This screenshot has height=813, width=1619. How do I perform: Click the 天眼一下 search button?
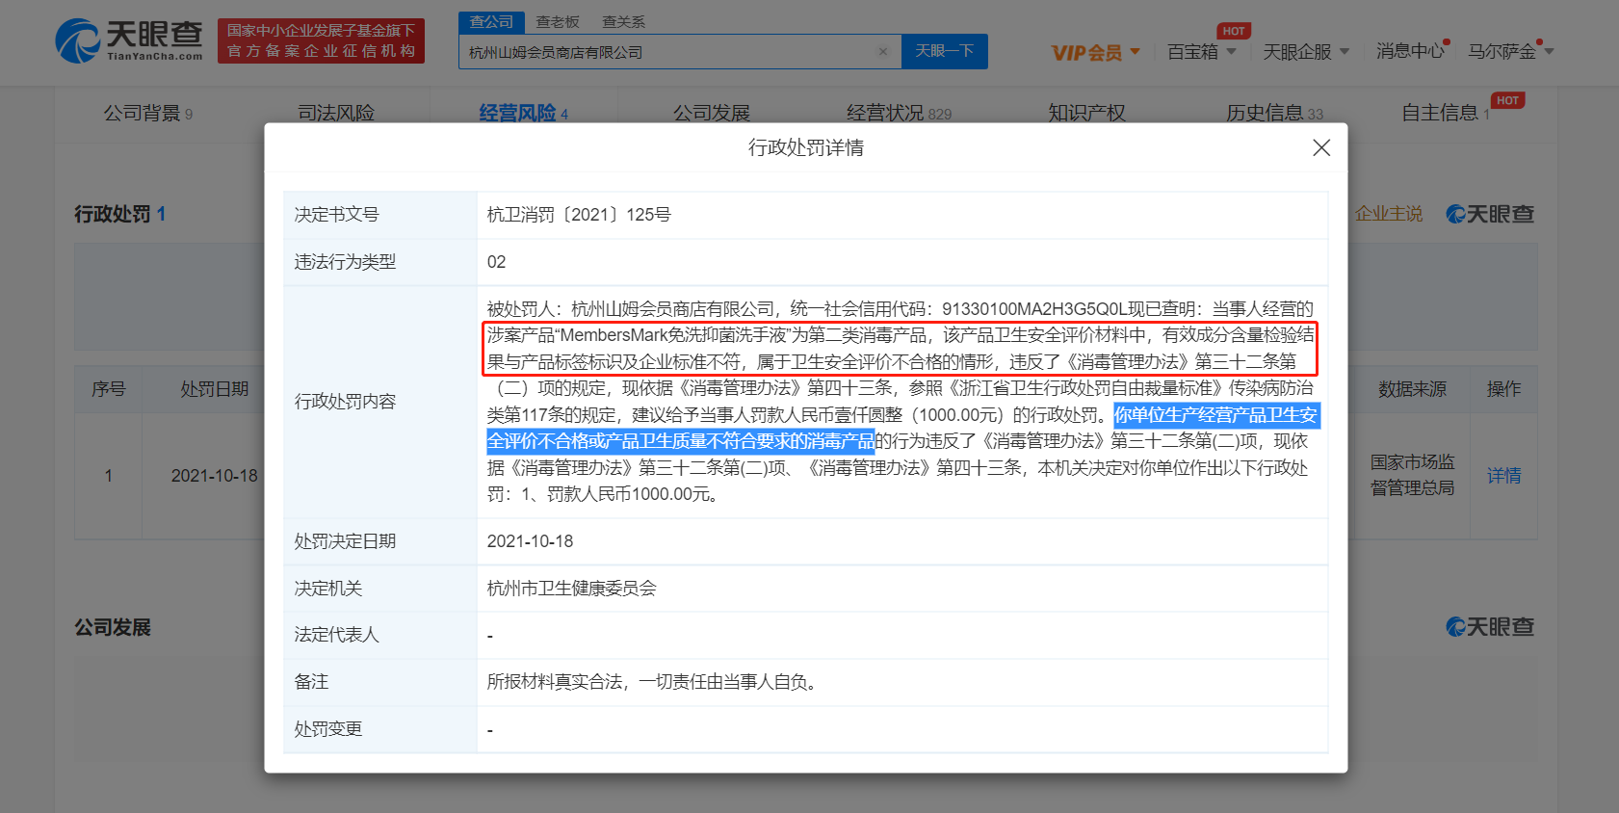click(x=945, y=51)
